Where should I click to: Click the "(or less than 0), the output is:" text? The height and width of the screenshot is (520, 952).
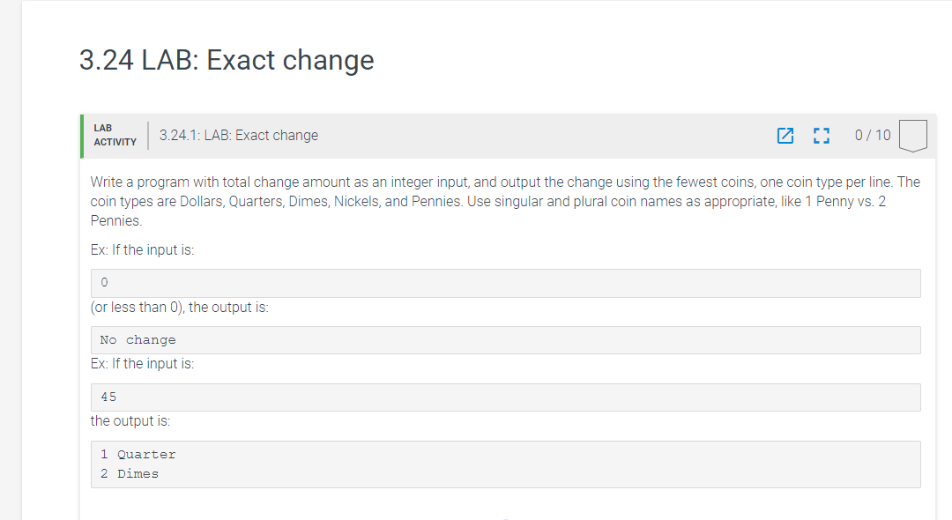180,308
